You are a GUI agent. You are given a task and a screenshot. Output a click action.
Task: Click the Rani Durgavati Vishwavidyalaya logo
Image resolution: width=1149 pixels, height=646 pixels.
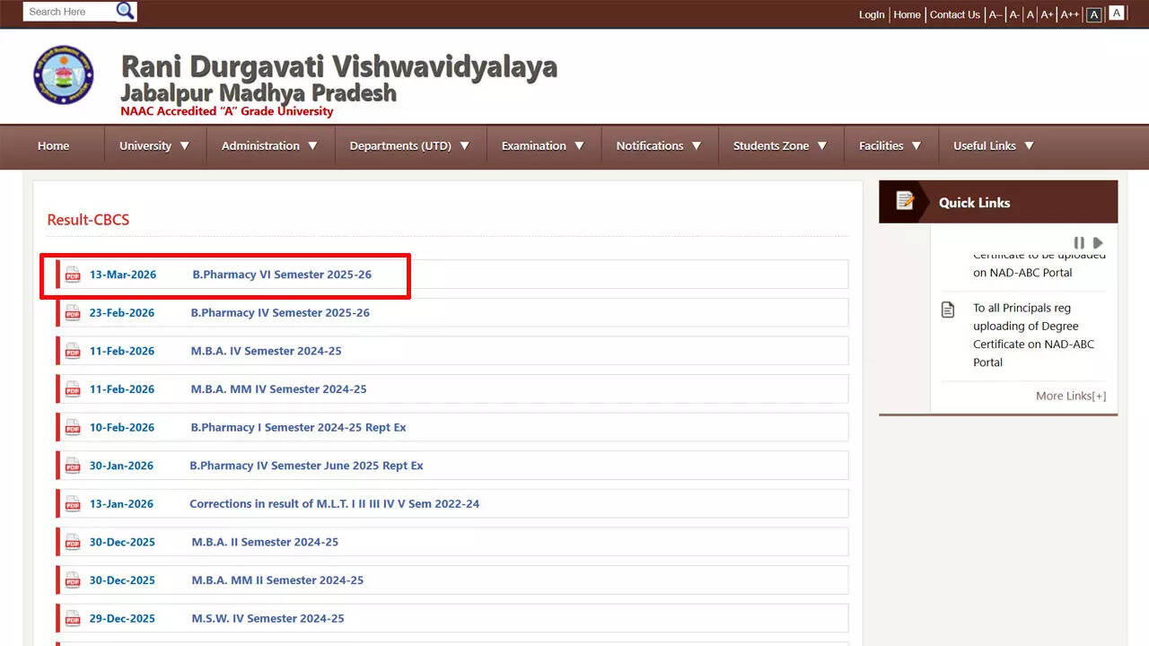tap(62, 75)
